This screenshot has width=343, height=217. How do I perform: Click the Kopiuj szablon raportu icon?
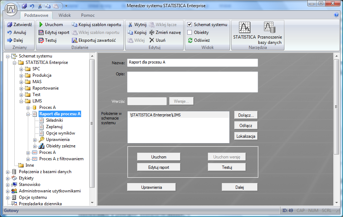click(x=75, y=25)
